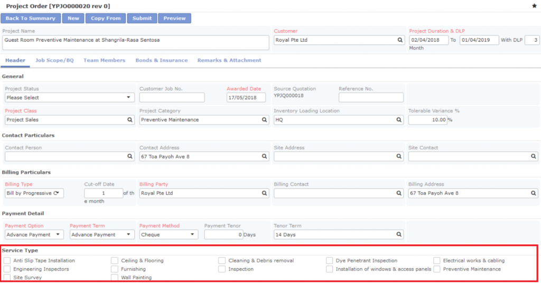The height and width of the screenshot is (286, 541).
Task: Click the Submit button
Action: click(x=142, y=18)
